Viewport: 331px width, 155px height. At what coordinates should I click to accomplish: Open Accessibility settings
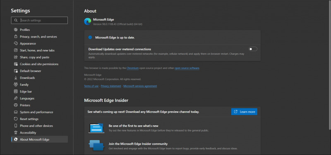[x=39, y=133]
